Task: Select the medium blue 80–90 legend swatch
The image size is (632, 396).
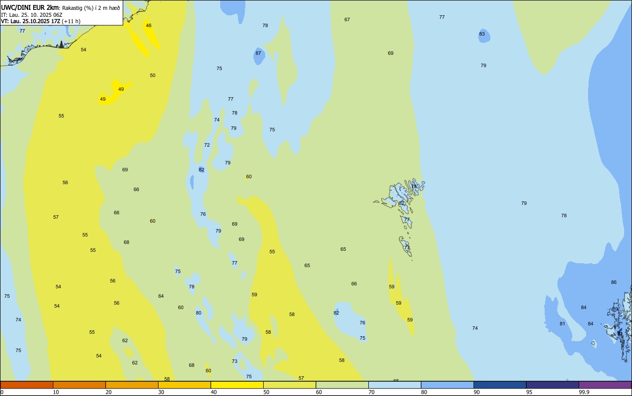Action: (447, 385)
